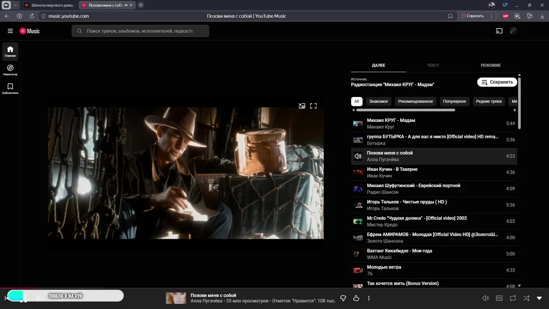Click the horizontal filter chips scrollbar
The image size is (549, 309).
click(405, 110)
